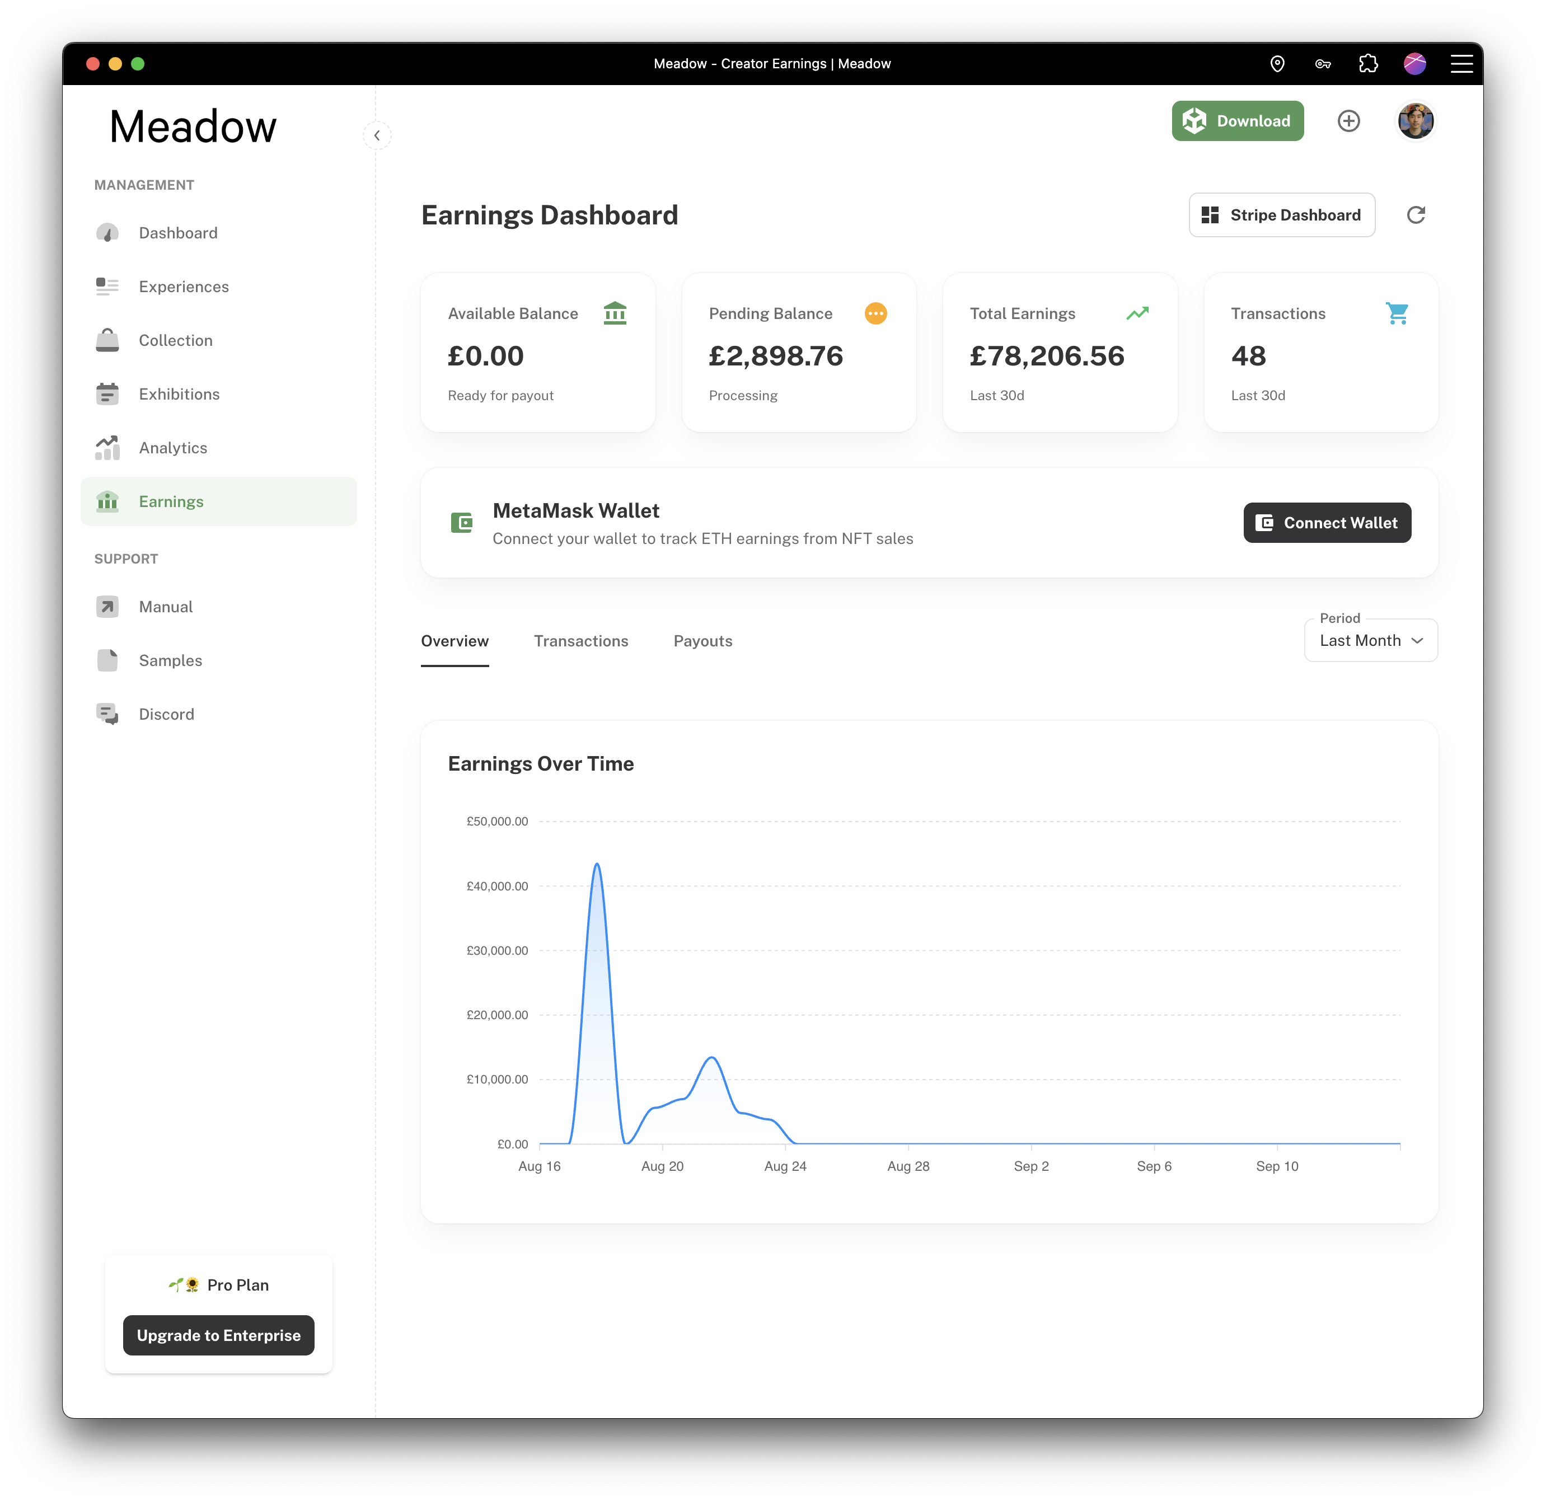Switch to the Payouts tab
The width and height of the screenshot is (1546, 1501).
[x=703, y=641]
